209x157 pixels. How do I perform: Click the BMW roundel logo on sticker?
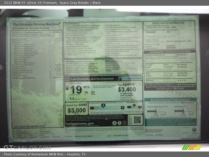click(x=194, y=130)
